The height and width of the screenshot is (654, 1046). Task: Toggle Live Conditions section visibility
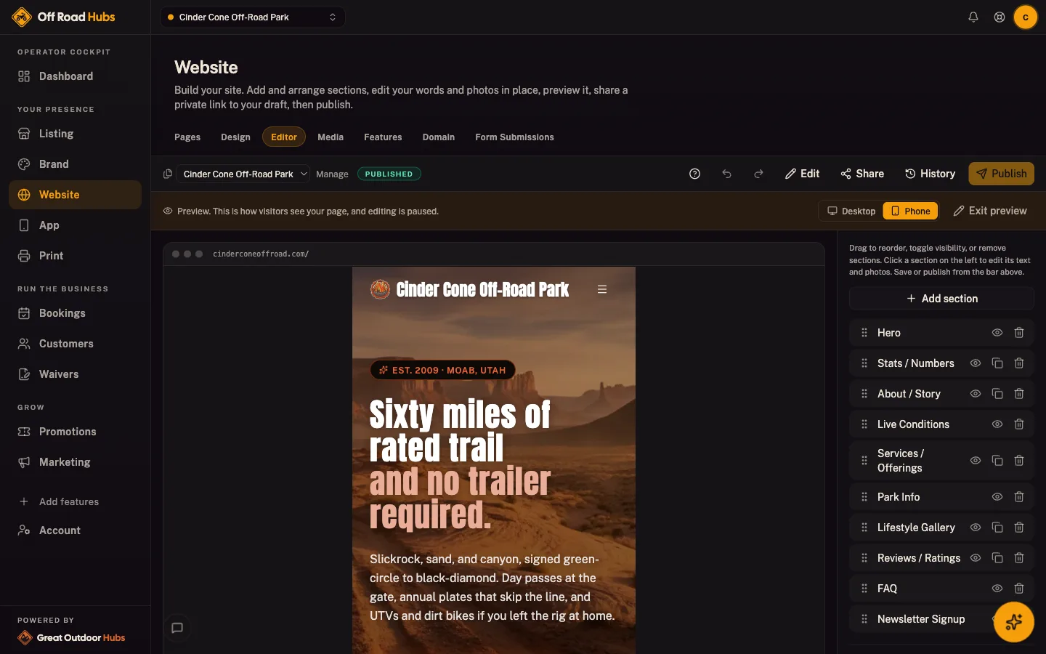(997, 424)
